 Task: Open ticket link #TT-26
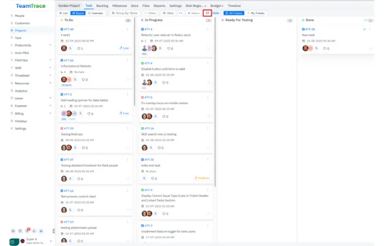pos(148,128)
